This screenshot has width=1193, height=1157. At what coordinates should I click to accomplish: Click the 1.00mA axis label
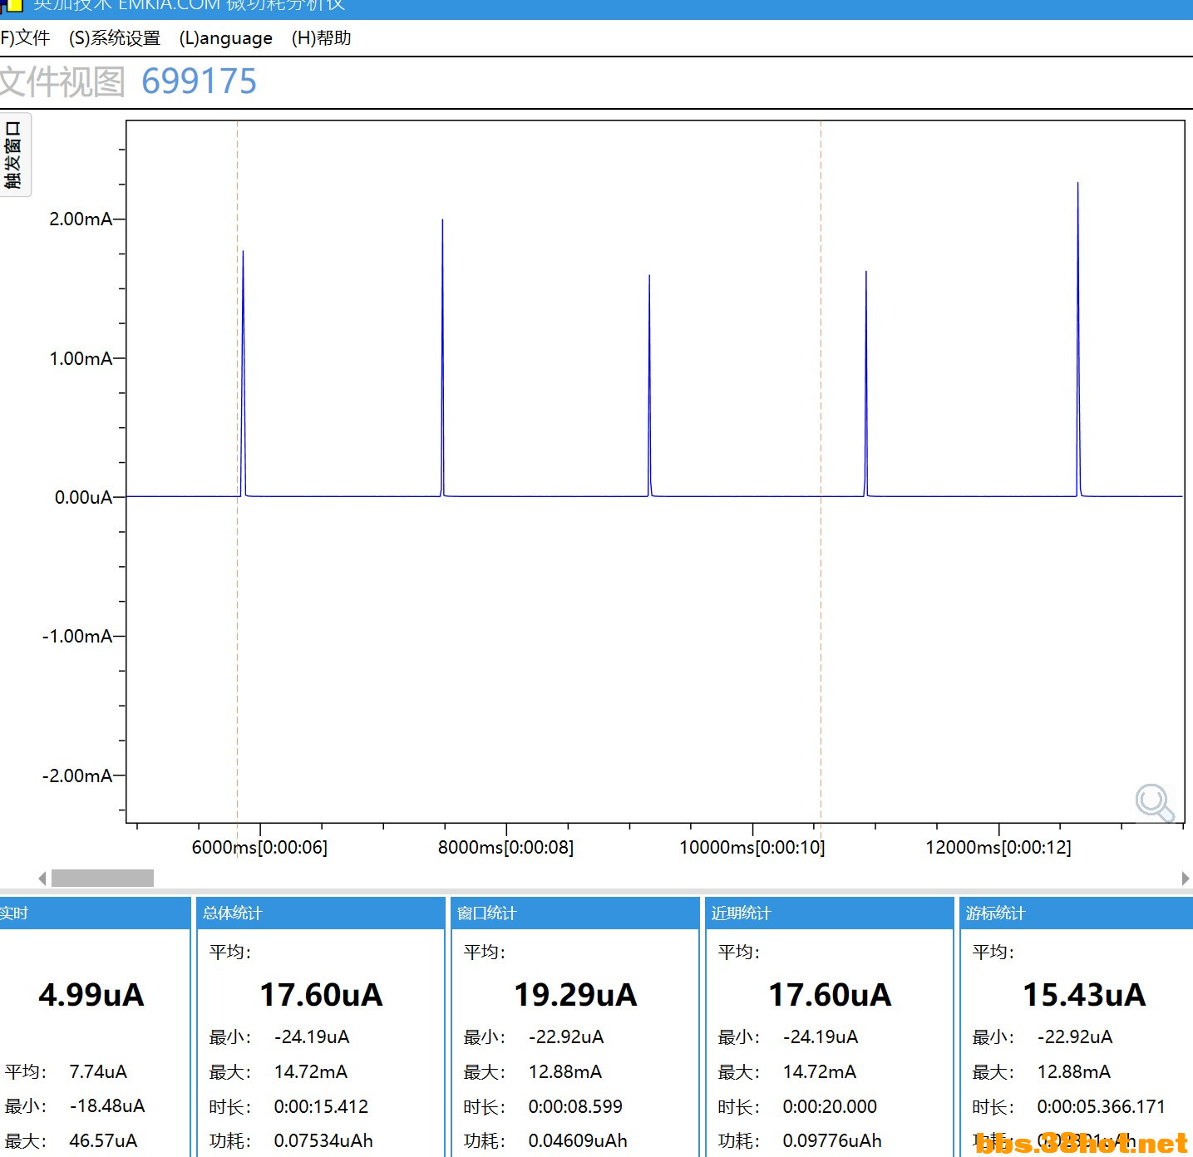(81, 359)
